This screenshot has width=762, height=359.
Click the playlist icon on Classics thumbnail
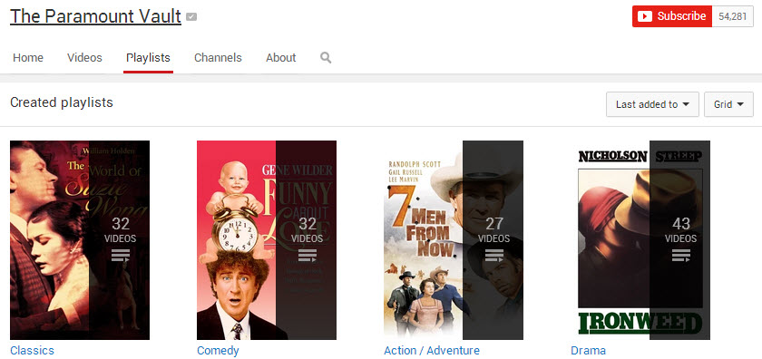point(121,256)
